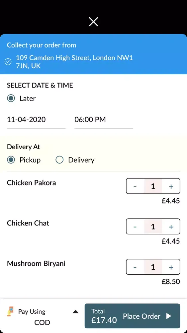The width and height of the screenshot is (187, 333).
Task: Click the 109 Camden High Street address
Action: (74, 62)
